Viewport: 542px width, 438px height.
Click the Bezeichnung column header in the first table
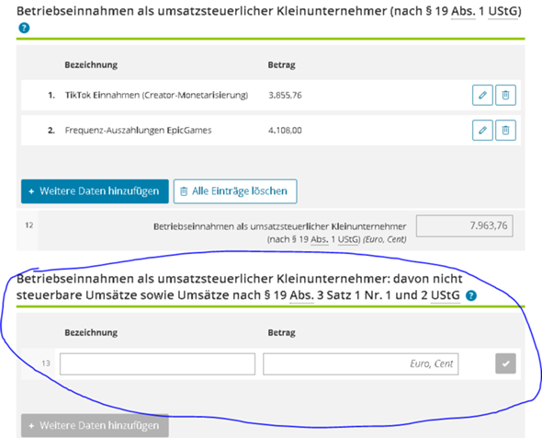coord(91,64)
